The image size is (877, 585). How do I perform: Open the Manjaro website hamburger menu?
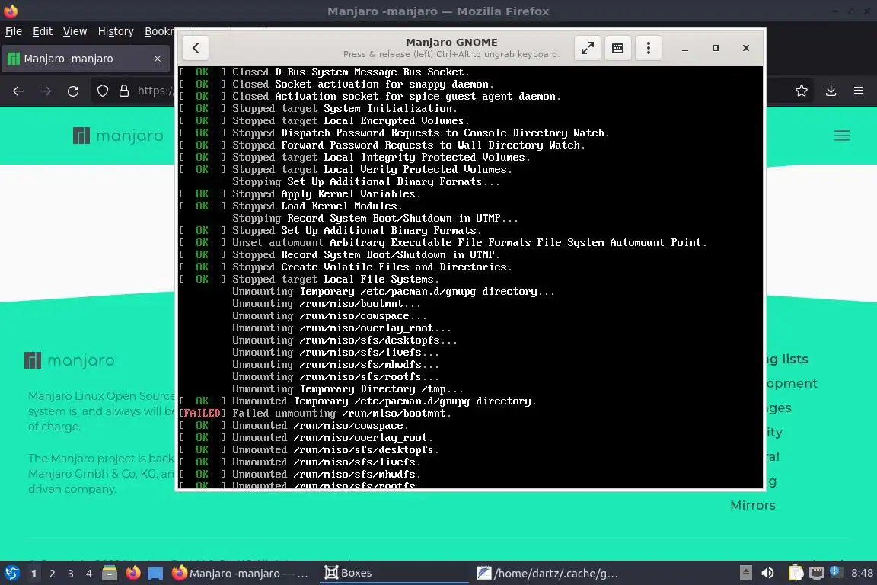point(842,136)
